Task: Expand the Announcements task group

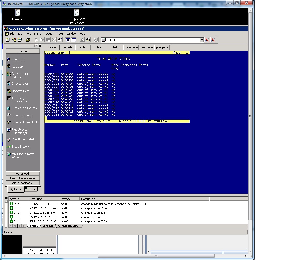Action: [23, 183]
